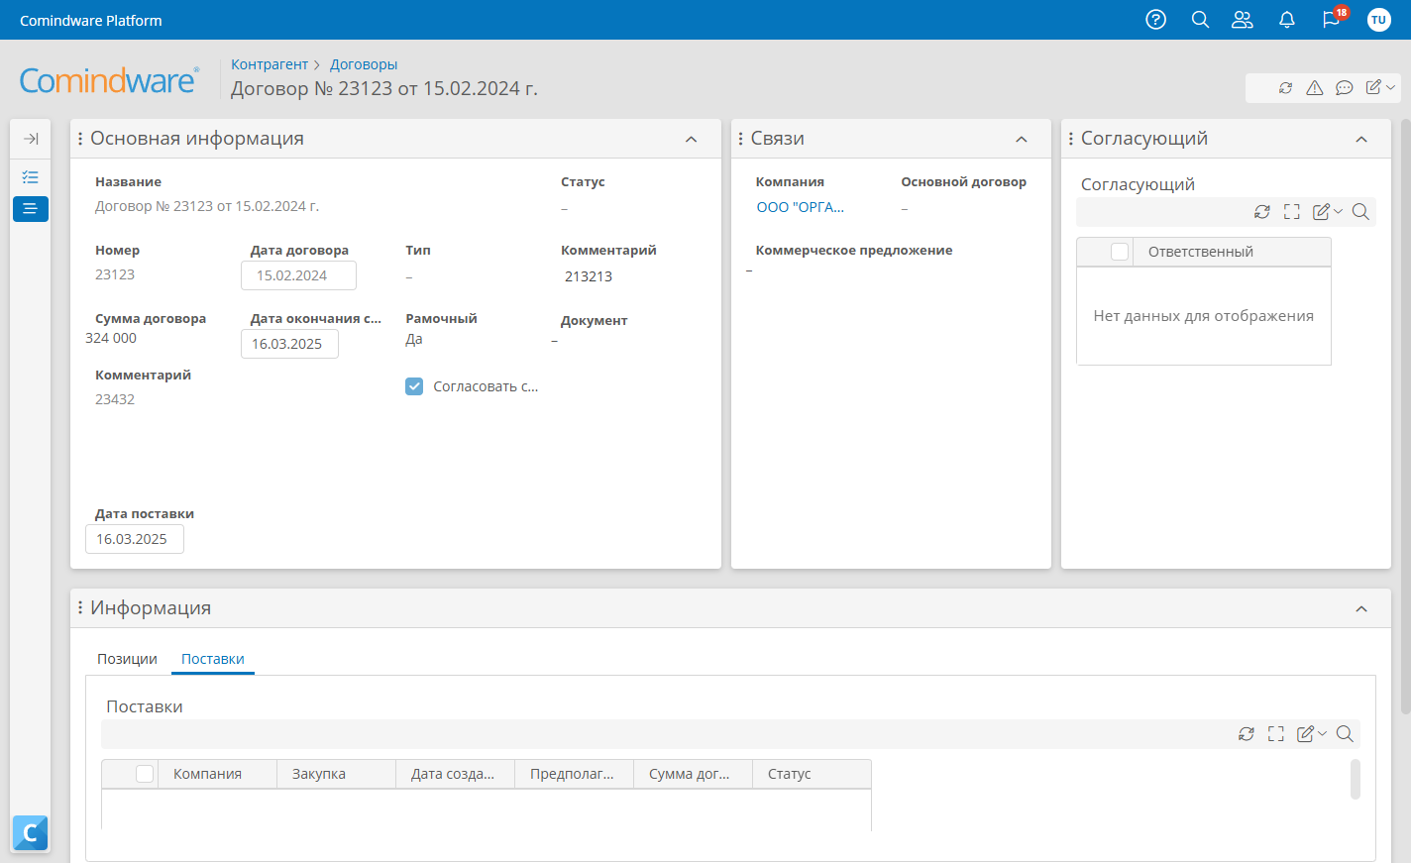This screenshot has width=1411, height=863.
Task: Tick select-all checkbox in Поставки table header
Action: click(145, 774)
